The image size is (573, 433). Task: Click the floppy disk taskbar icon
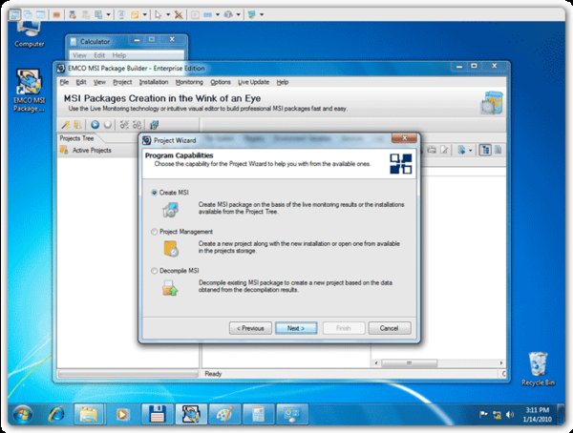pos(157,414)
